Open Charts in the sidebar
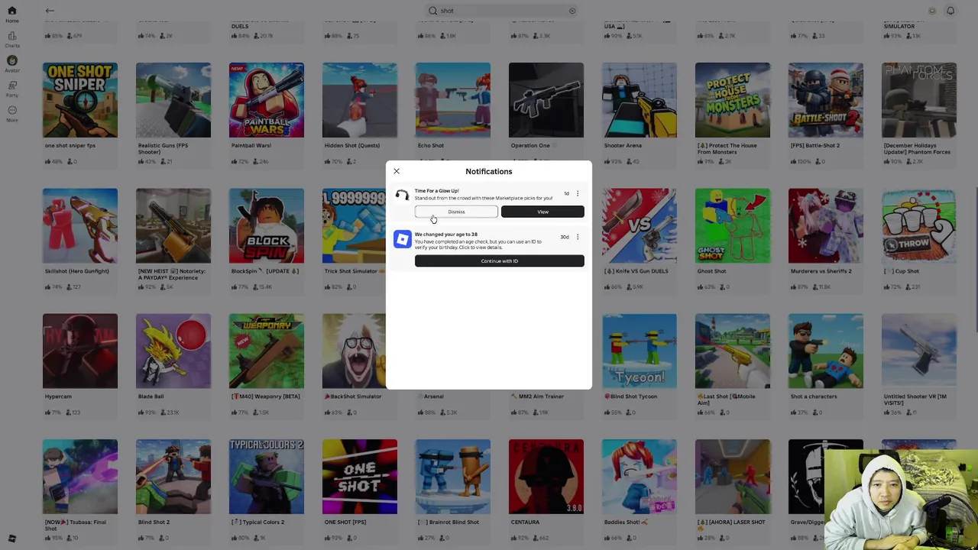This screenshot has width=978, height=550. (11, 40)
